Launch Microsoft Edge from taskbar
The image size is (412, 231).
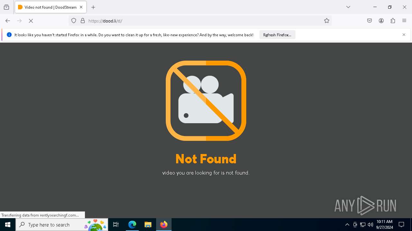click(x=132, y=225)
